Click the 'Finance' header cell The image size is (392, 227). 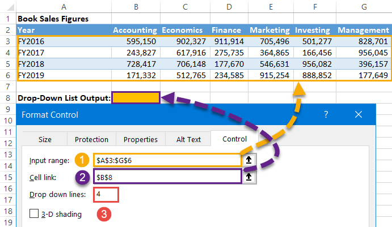(229, 30)
